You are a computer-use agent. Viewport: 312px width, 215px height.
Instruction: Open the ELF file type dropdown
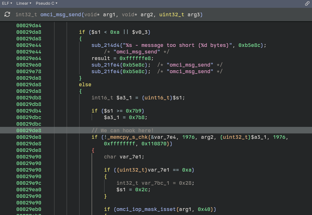coord(7,3)
